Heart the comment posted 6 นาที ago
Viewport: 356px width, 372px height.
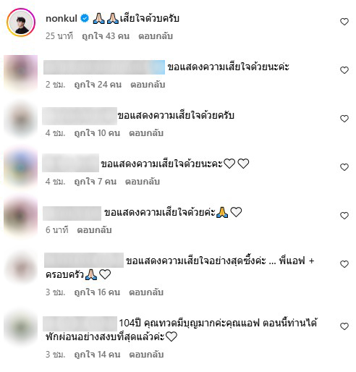(x=344, y=216)
